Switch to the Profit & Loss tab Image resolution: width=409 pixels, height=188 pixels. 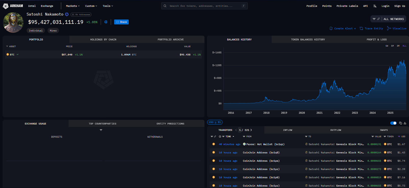point(377,39)
